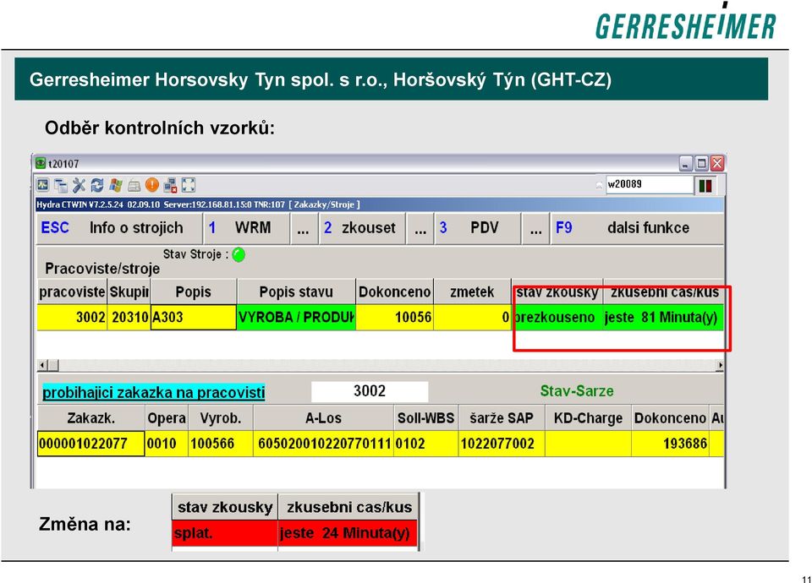
Task: Click the horizontal scrollbar left arrow
Action: 43,365
